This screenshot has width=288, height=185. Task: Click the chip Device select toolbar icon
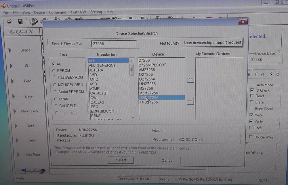(33, 21)
